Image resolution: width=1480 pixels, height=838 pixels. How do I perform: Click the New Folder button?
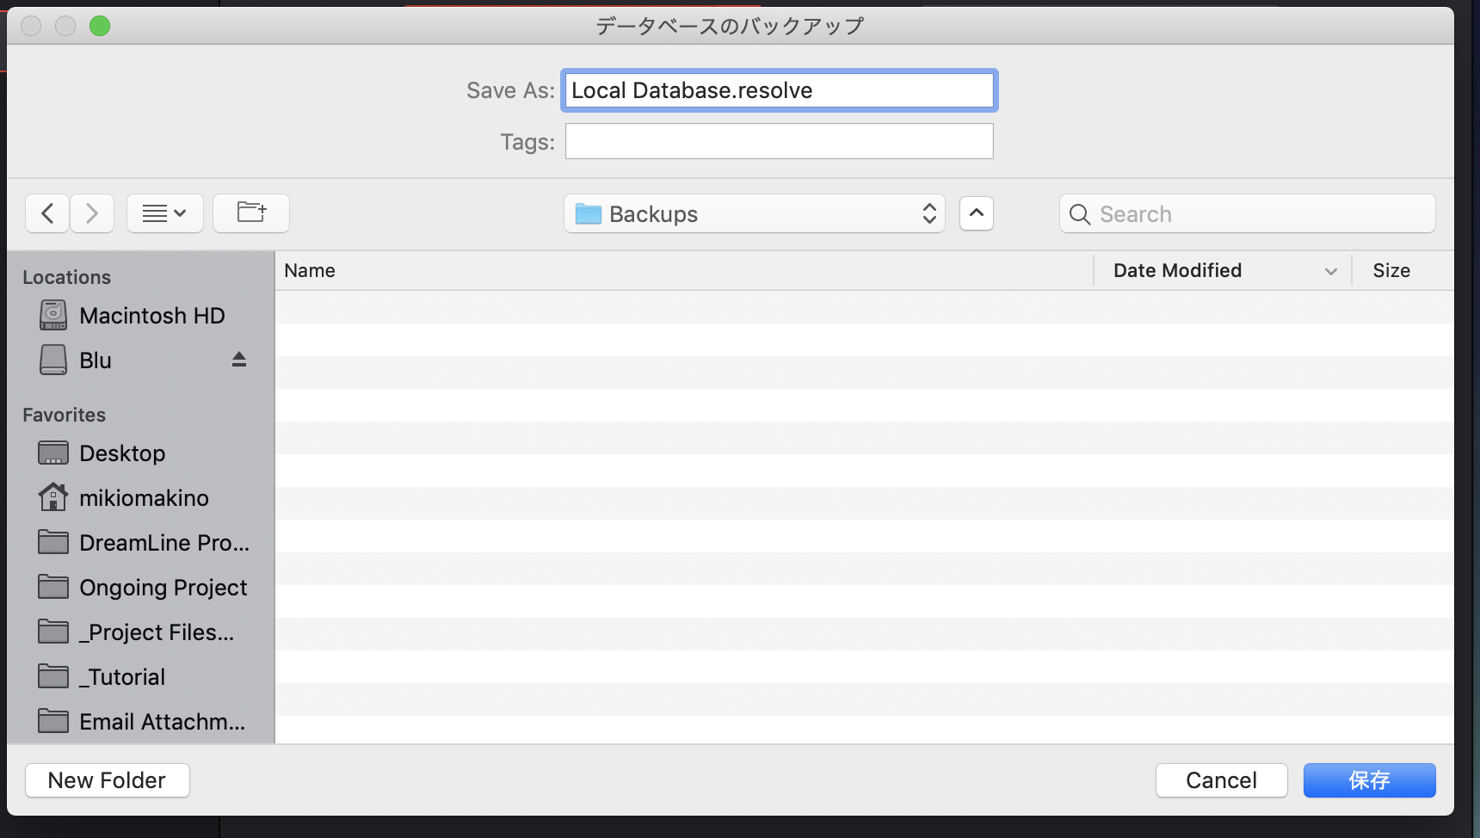tap(107, 780)
